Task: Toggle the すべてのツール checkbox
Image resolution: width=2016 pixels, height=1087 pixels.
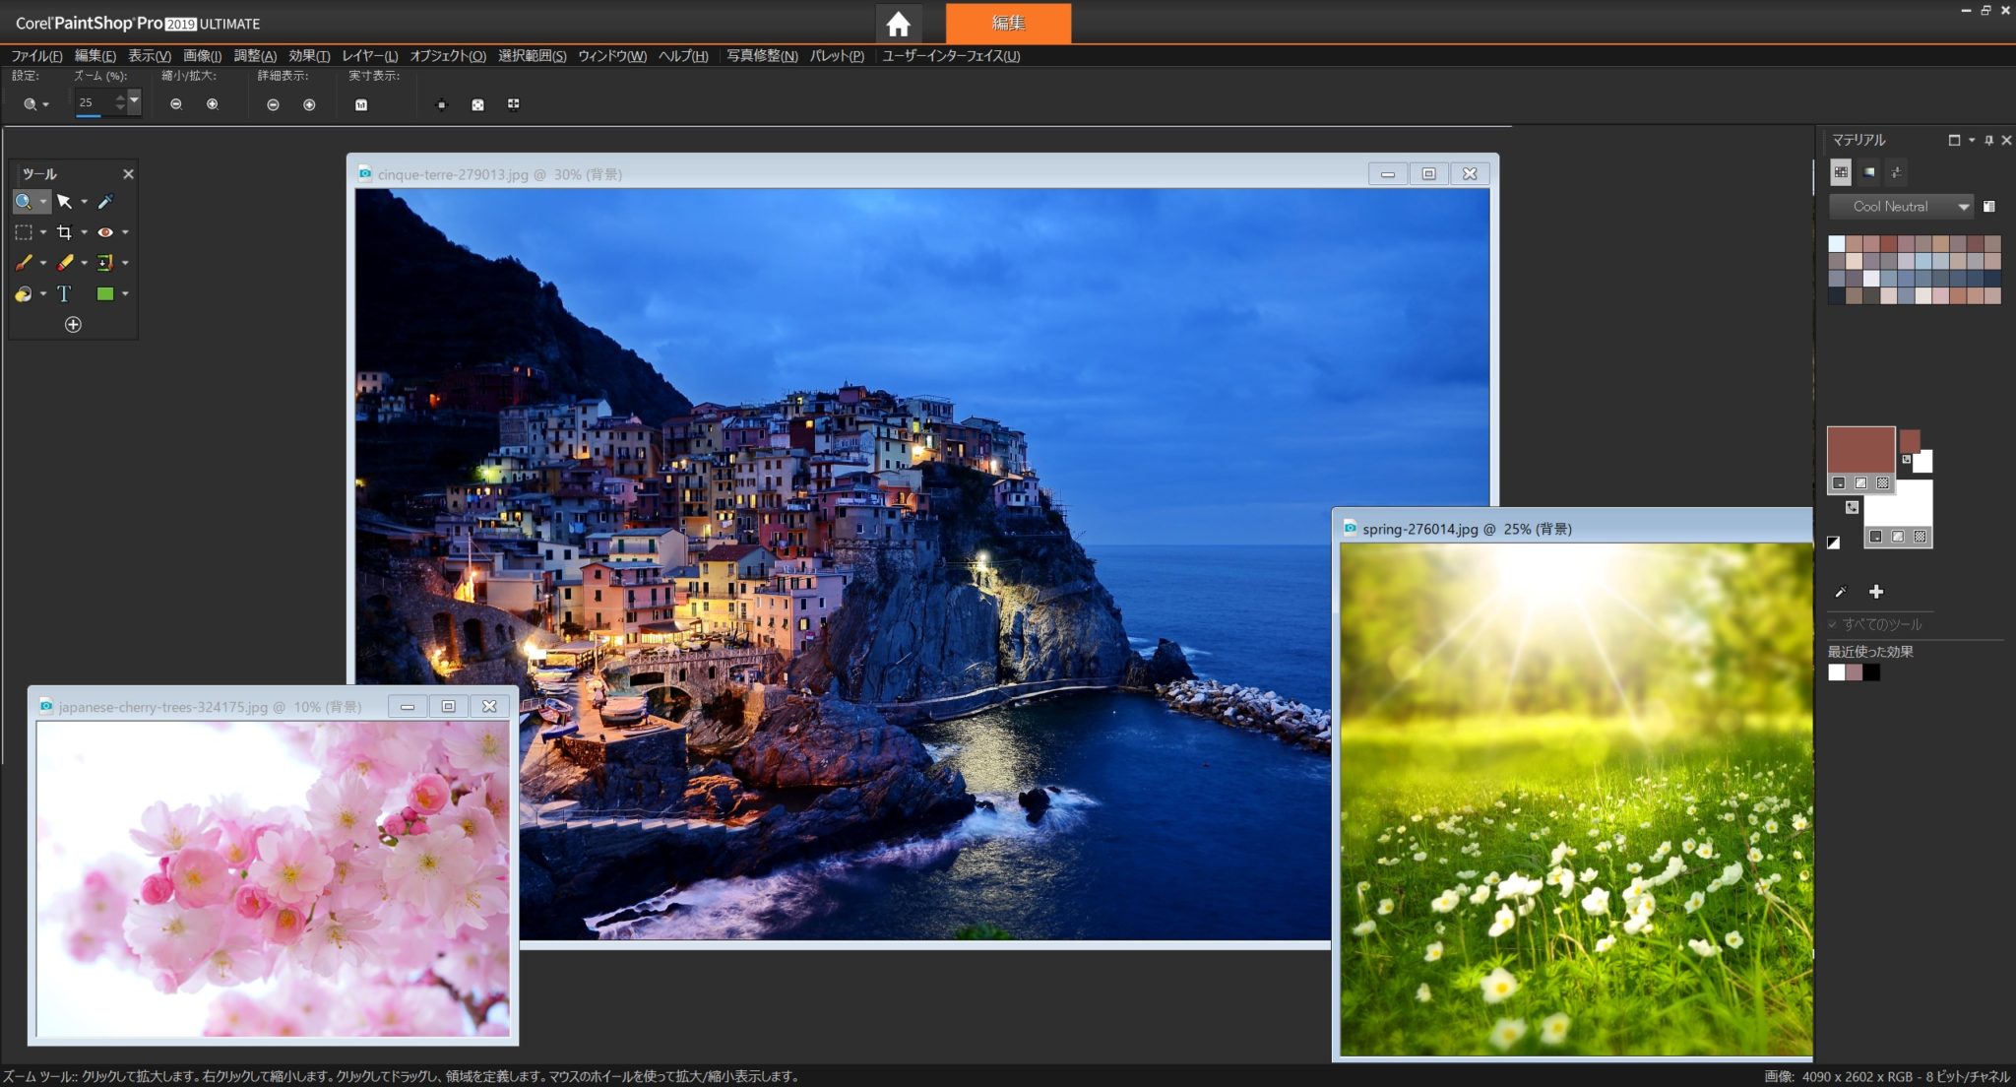Action: pos(1833,624)
